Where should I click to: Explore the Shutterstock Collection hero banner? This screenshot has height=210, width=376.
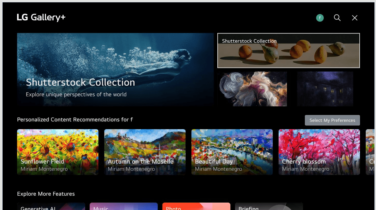point(115,69)
